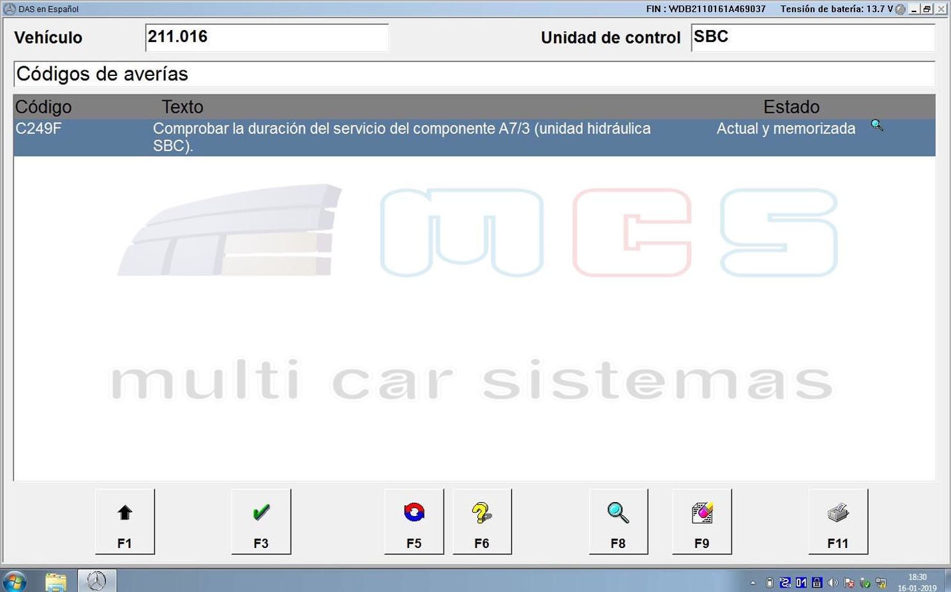
Task: Open details magnifier icon on C249F row
Action: tap(877, 126)
